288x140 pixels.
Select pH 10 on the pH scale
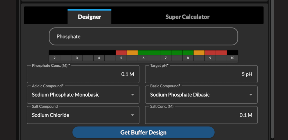click(x=233, y=58)
